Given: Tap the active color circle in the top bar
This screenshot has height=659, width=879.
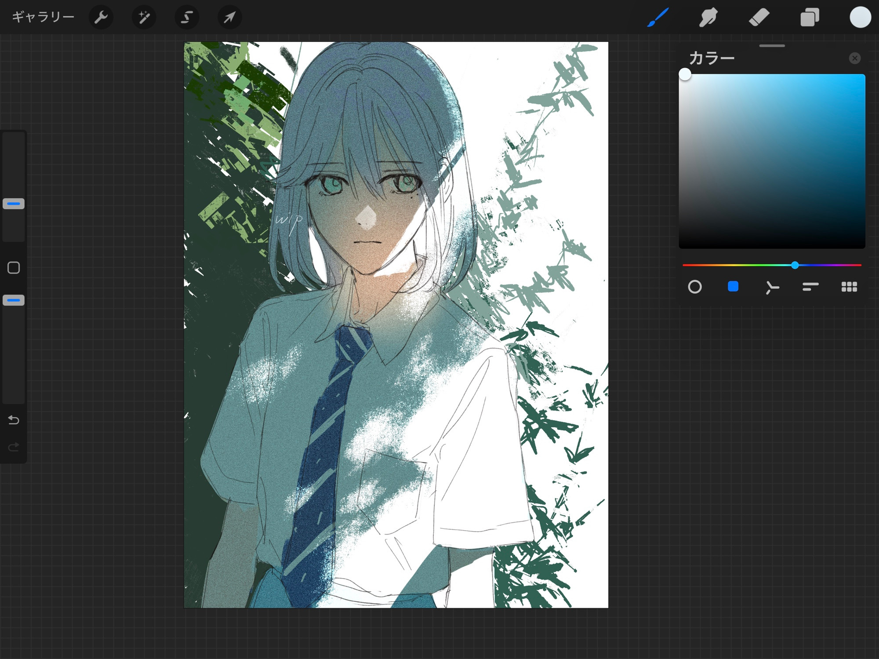Looking at the screenshot, I should point(860,18).
